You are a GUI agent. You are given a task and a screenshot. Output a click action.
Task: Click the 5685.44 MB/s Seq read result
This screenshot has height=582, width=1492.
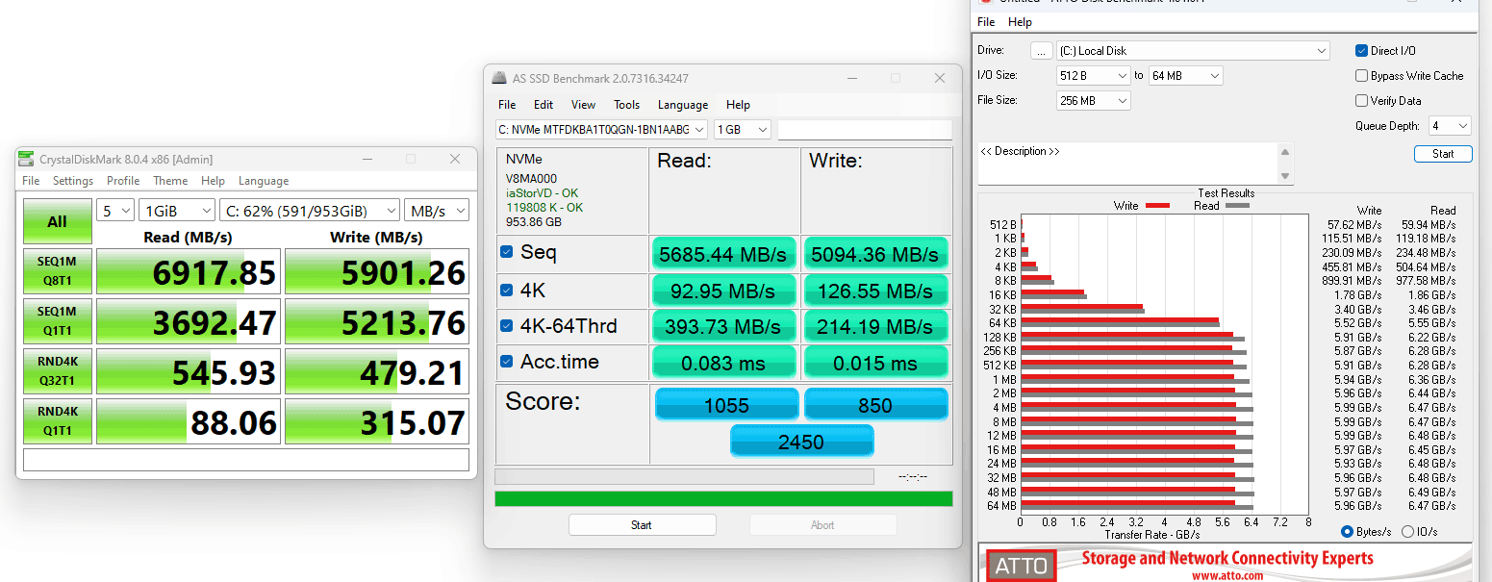point(724,254)
